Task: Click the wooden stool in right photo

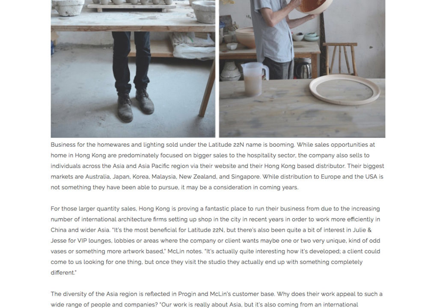Action: click(x=340, y=59)
